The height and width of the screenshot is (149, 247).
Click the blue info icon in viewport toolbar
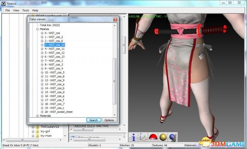point(134,137)
